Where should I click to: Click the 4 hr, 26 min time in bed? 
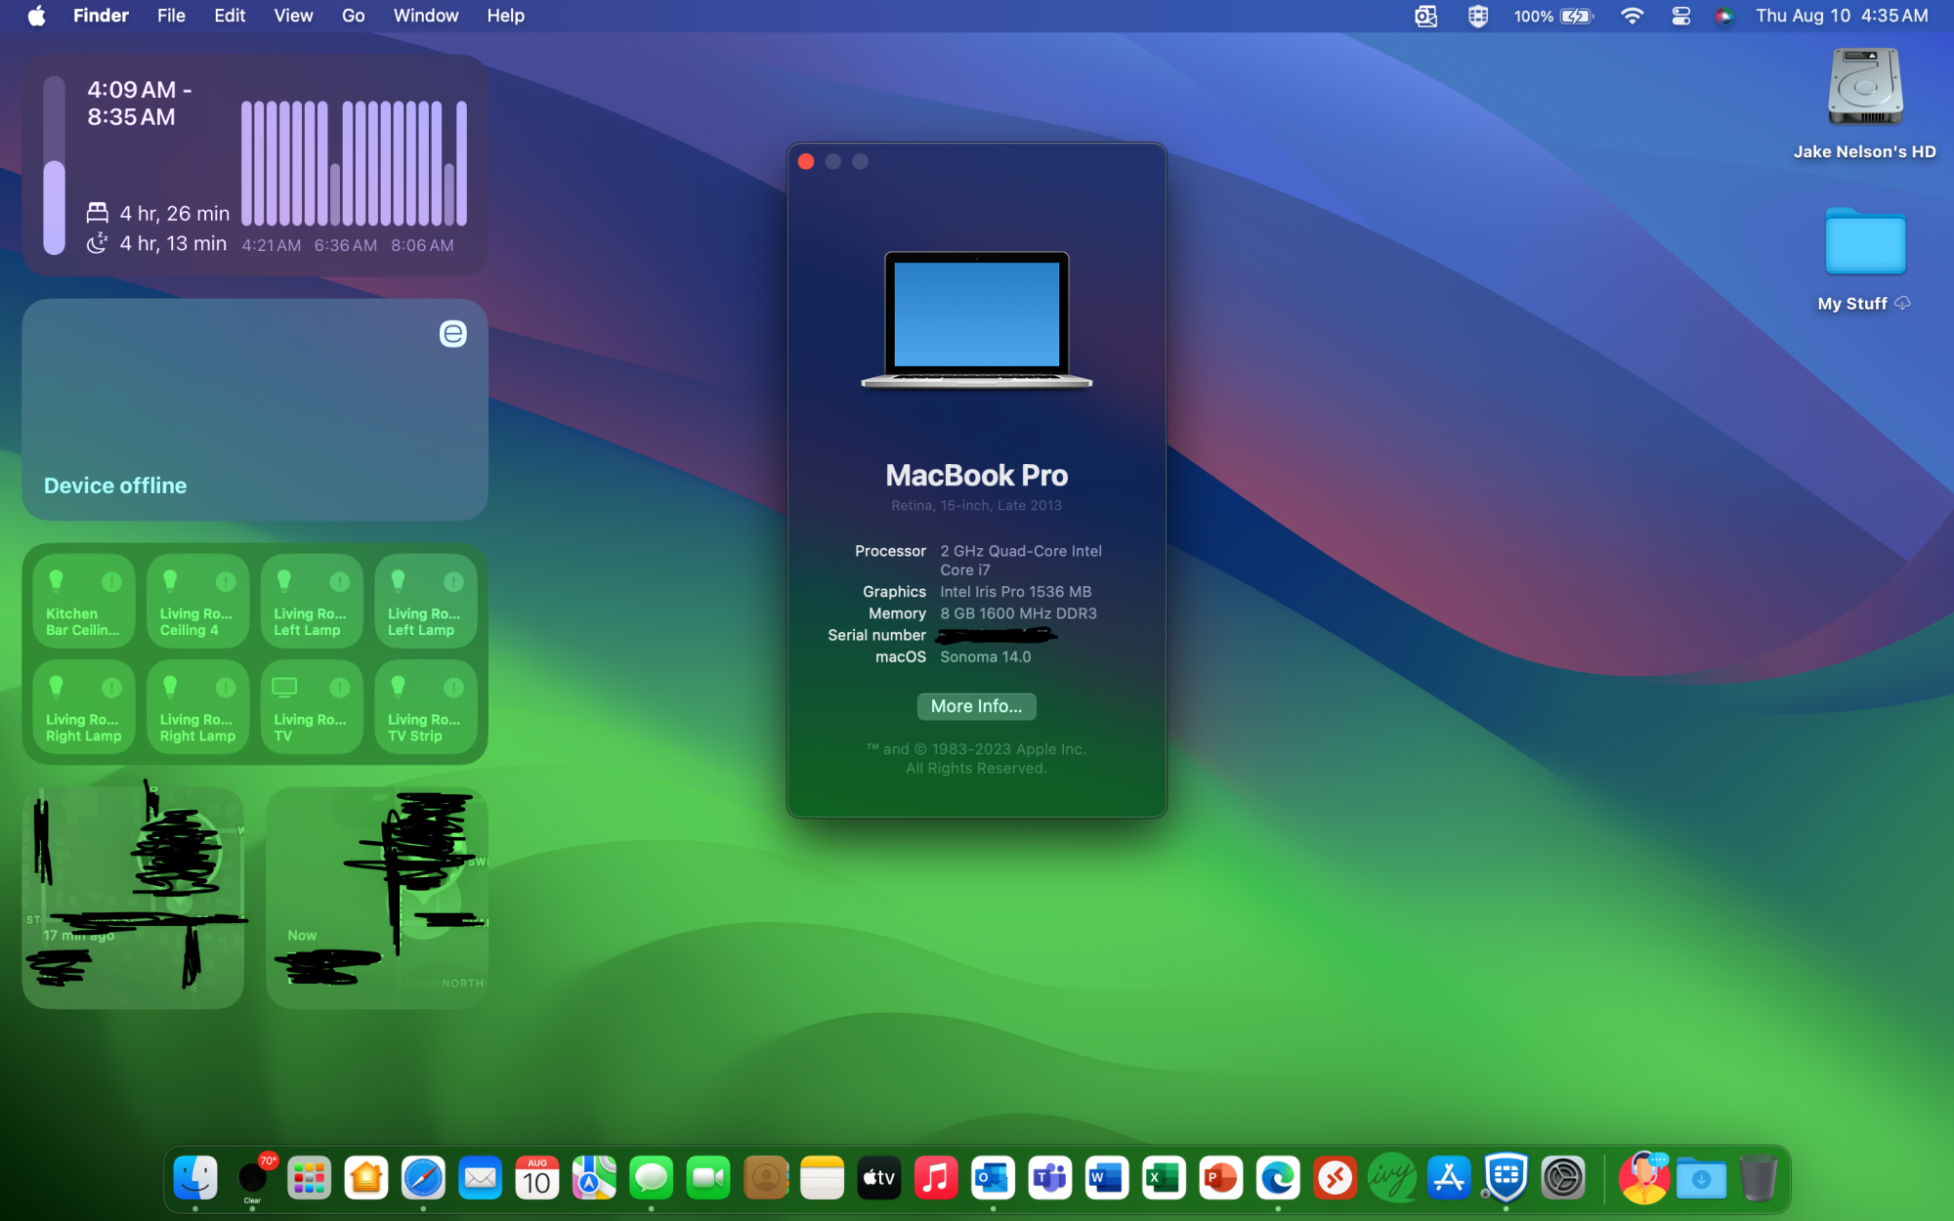175,213
